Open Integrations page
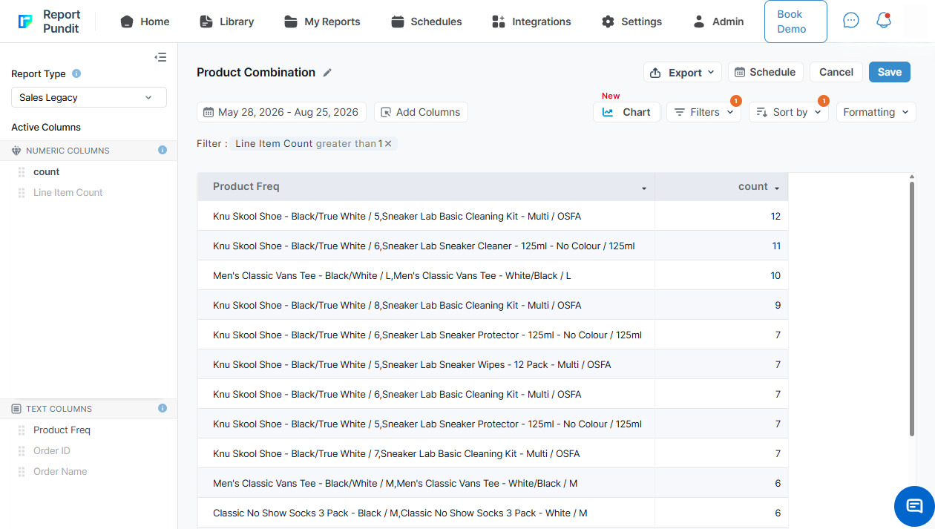This screenshot has height=529, width=935. point(531,22)
